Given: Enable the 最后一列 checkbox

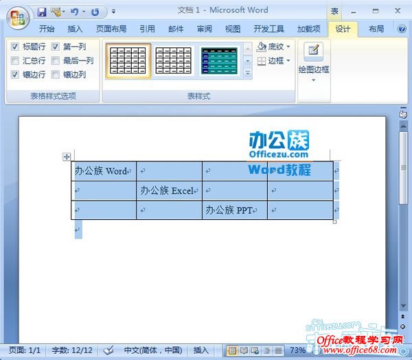Looking at the screenshot, I should tap(55, 60).
